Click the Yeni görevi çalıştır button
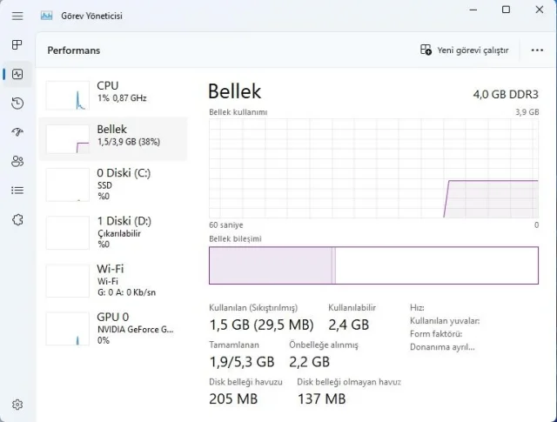 click(464, 50)
